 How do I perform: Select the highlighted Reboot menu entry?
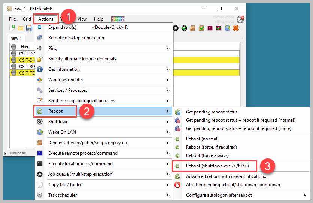(104, 111)
